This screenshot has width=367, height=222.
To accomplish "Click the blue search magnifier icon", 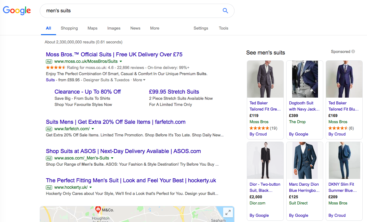I will pos(225,10).
